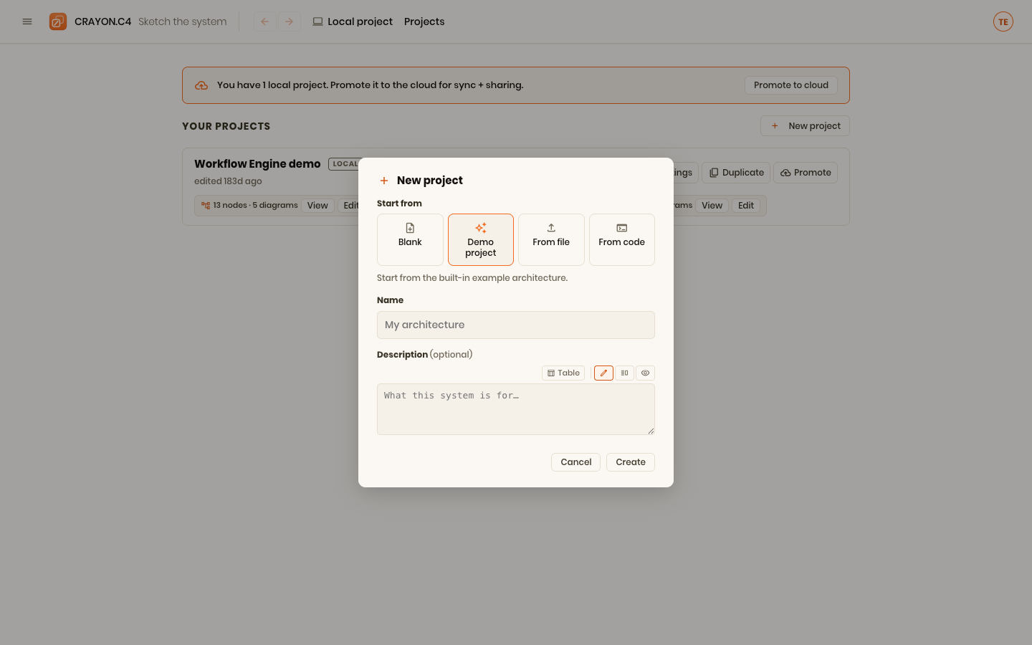Open the TE user avatar
This screenshot has height=645, width=1032.
1003,21
